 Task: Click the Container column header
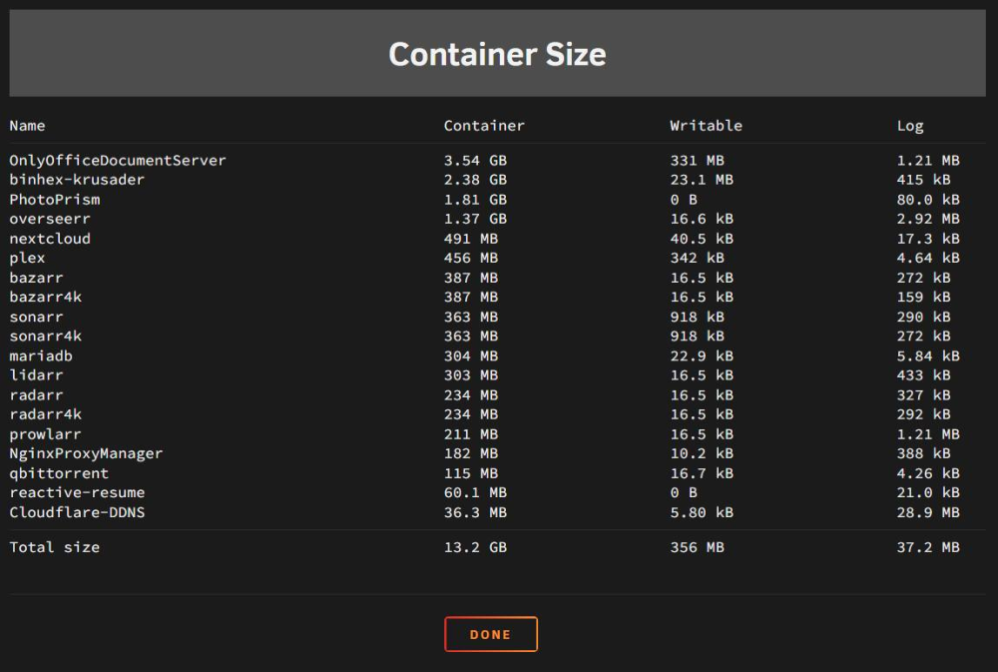point(484,126)
